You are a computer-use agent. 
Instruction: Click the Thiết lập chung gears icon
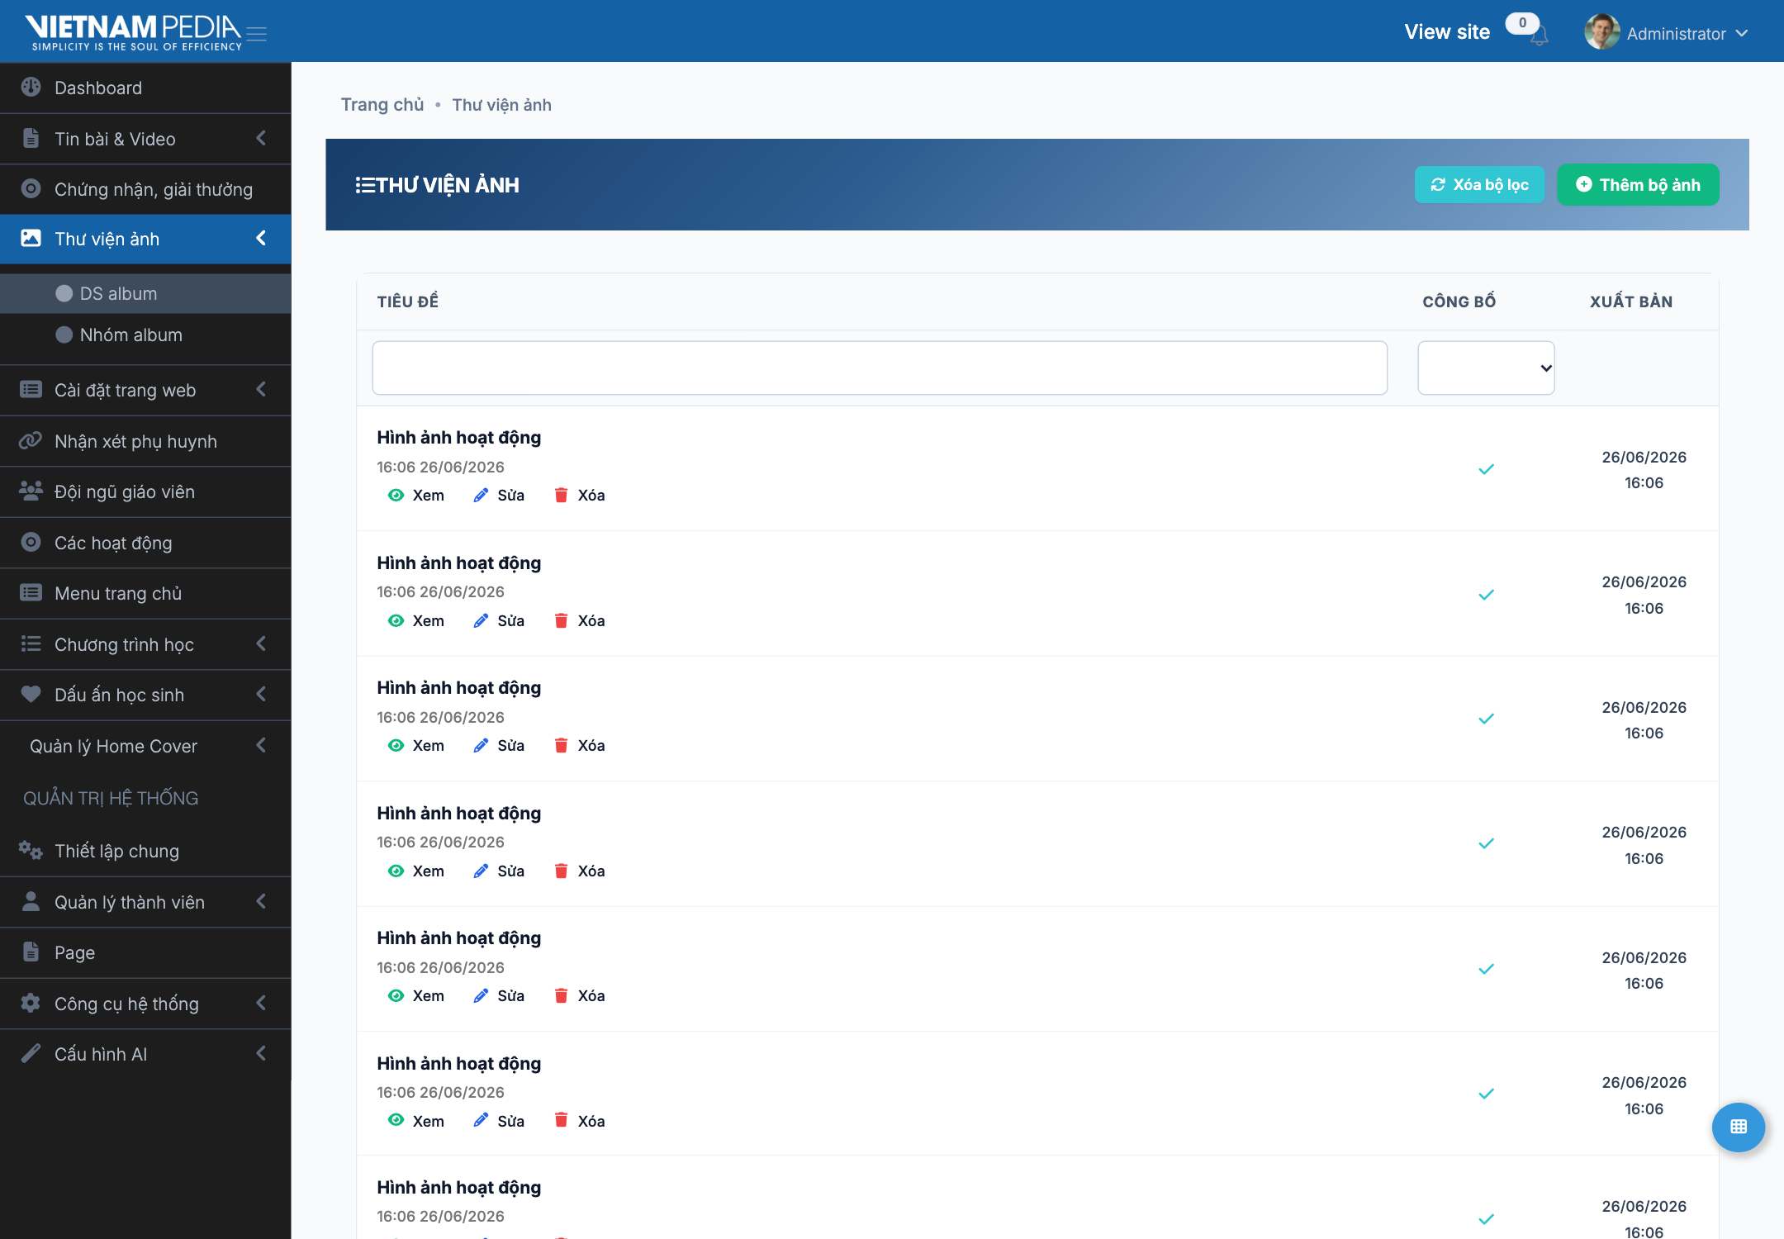(31, 851)
